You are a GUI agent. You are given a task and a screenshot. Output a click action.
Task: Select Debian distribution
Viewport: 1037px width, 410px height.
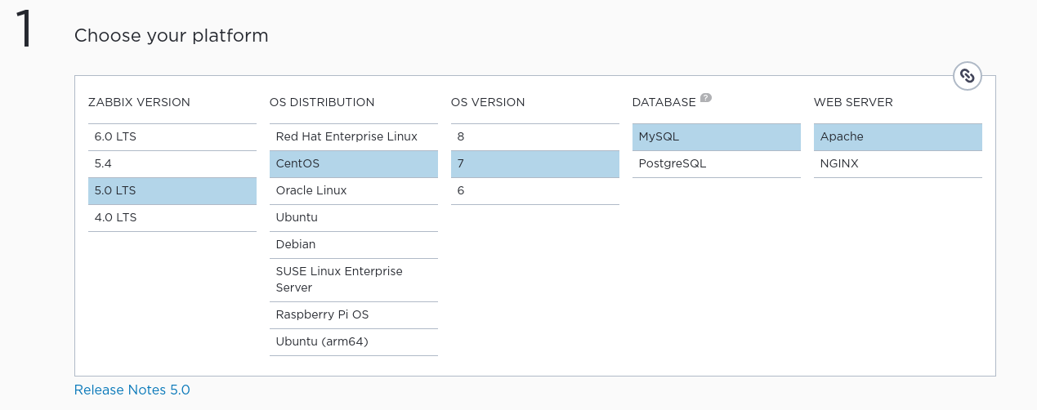pyautogui.click(x=353, y=244)
